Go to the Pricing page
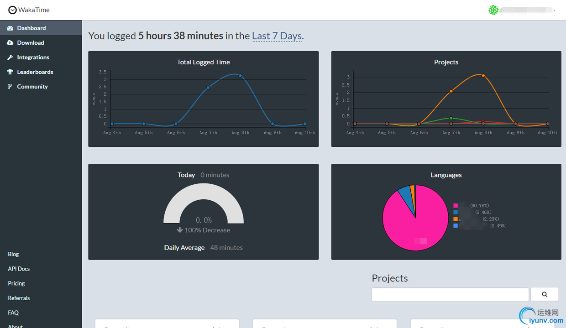566x328 pixels. point(16,283)
